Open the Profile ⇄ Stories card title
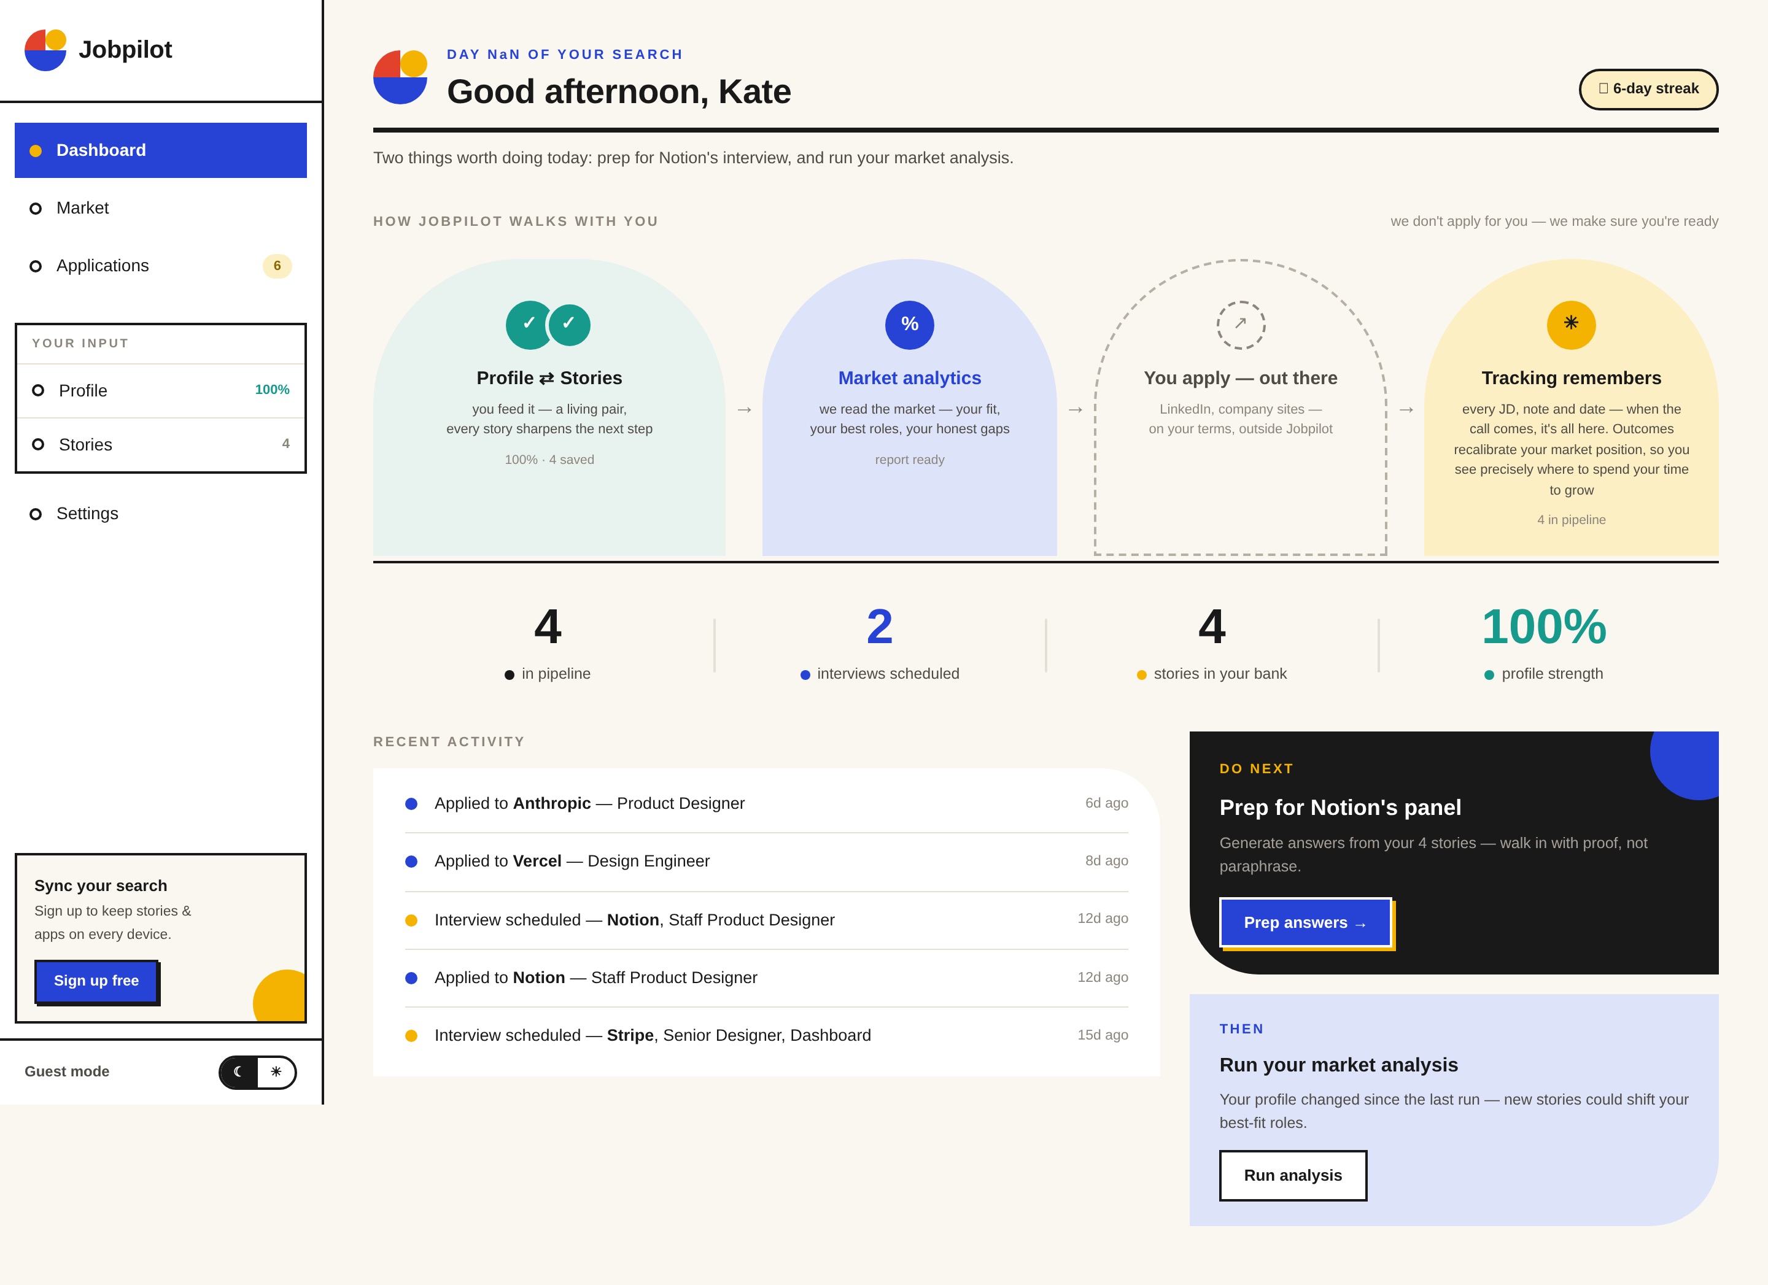The height and width of the screenshot is (1285, 1768). [549, 378]
